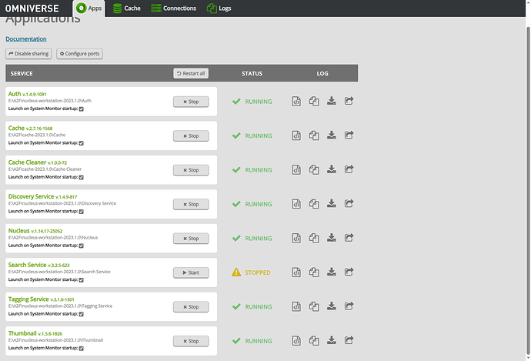Download the Cache v.2.7.16 service log
This screenshot has height=361, width=531.
pyautogui.click(x=332, y=135)
